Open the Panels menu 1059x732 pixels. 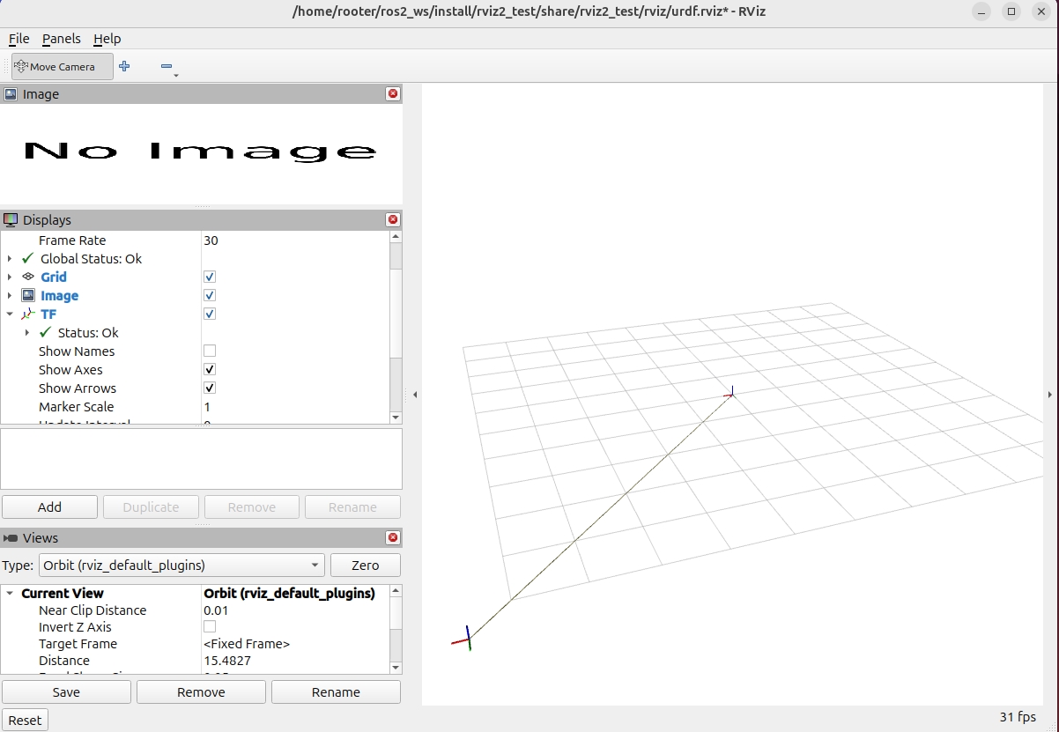tap(62, 39)
